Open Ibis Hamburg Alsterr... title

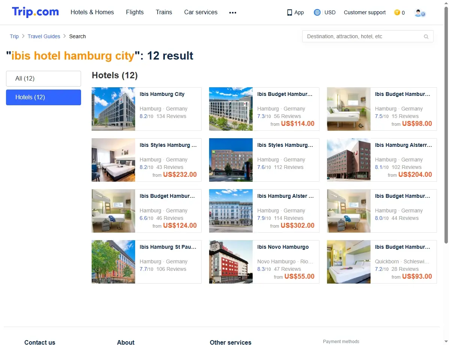[x=404, y=145]
